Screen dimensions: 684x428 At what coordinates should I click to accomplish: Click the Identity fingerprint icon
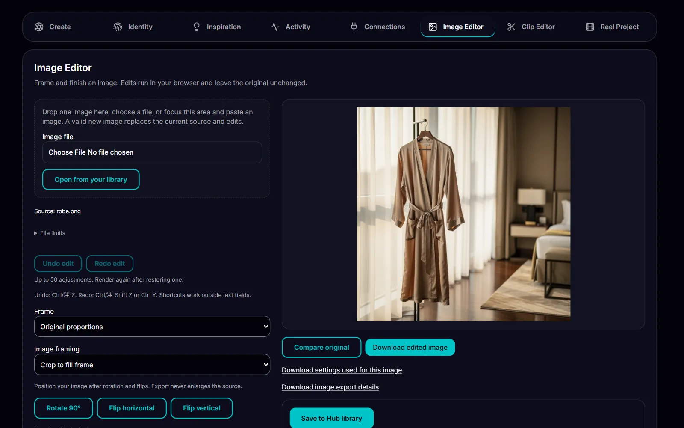point(118,27)
